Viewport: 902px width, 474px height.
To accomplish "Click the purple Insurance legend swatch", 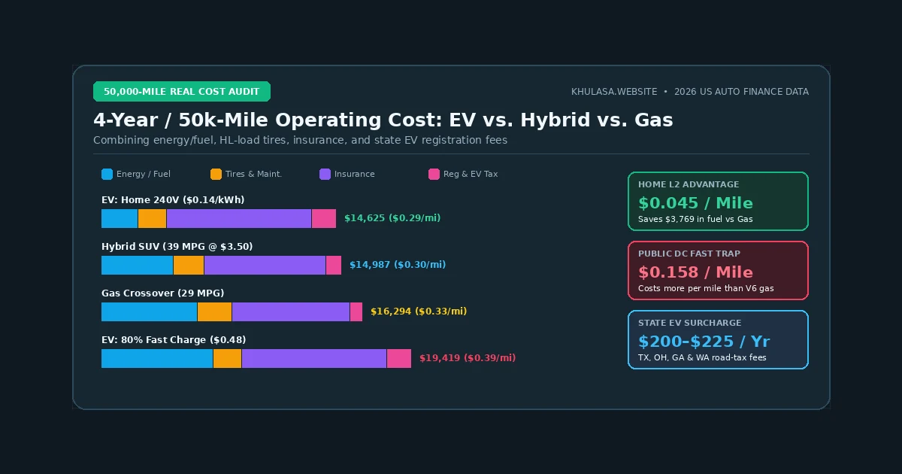I will [325, 175].
